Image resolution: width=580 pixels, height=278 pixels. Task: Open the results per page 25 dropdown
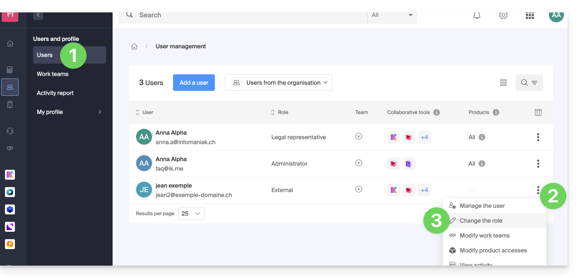tap(191, 214)
